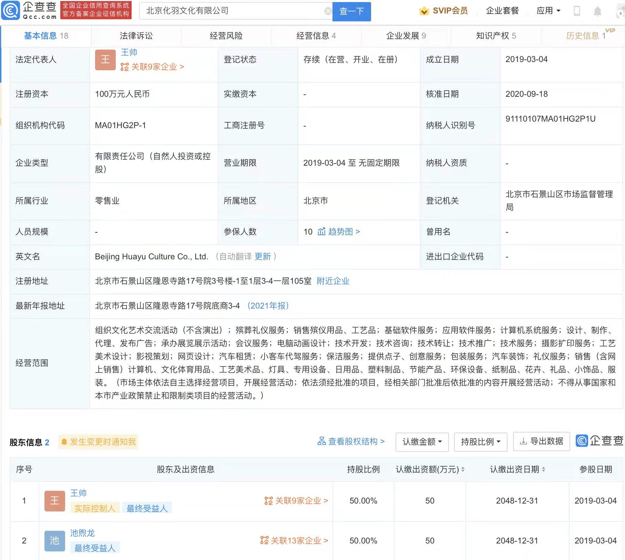This screenshot has width=625, height=560.
Task: Click 更新 next to 自动翻译
Action: (263, 257)
